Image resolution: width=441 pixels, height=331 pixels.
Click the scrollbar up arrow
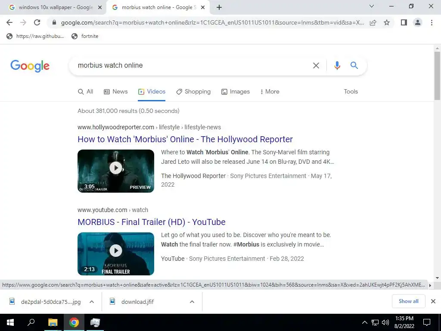[437, 48]
